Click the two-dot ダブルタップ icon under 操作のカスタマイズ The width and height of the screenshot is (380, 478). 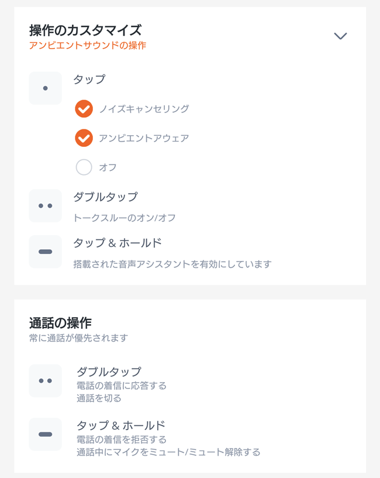[46, 206]
